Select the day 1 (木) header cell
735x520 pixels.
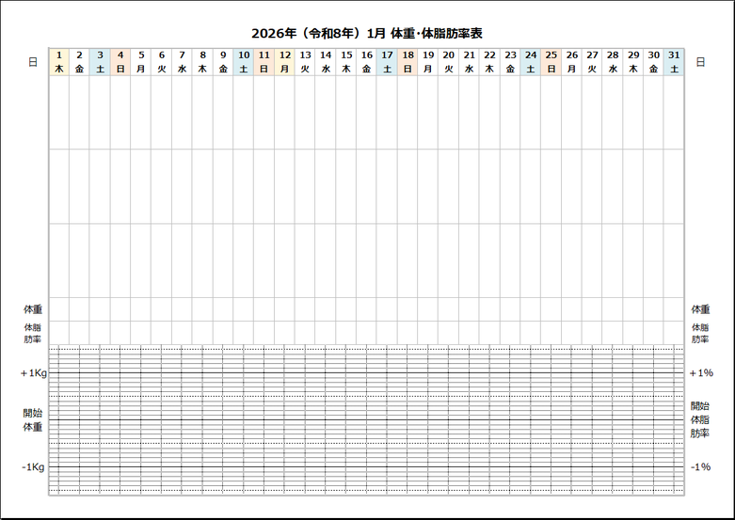(58, 62)
